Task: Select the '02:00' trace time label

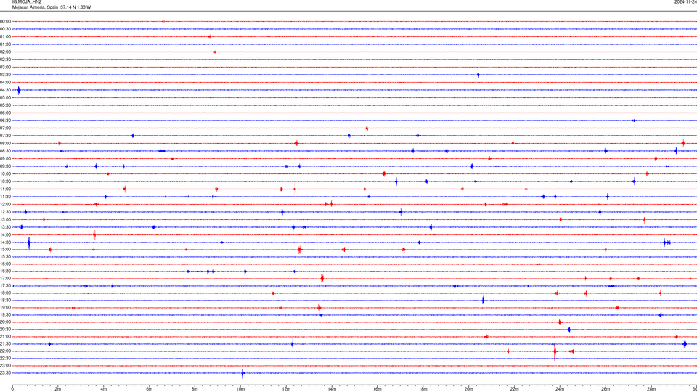Action: pyautogui.click(x=5, y=52)
